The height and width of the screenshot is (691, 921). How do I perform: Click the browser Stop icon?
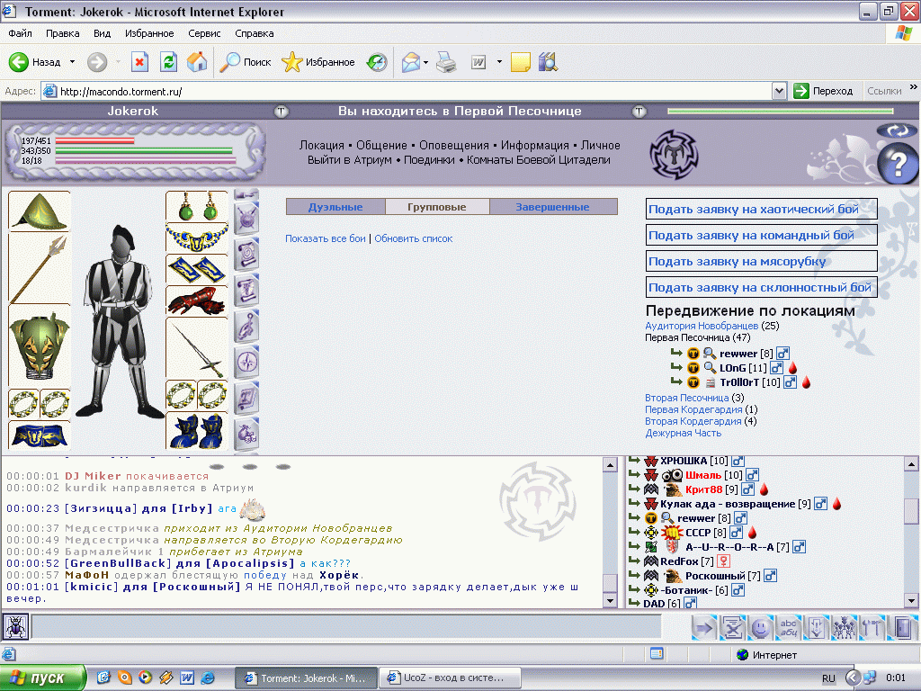pyautogui.click(x=139, y=62)
